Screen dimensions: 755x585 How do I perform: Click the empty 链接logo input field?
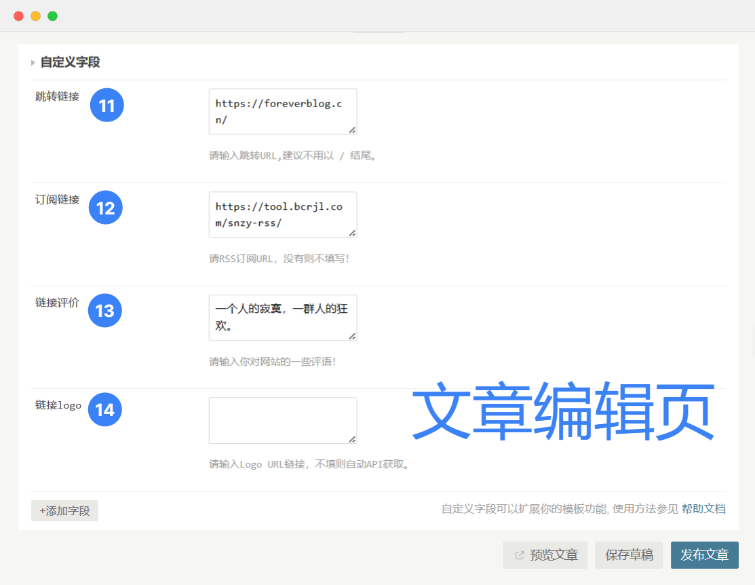tap(282, 420)
